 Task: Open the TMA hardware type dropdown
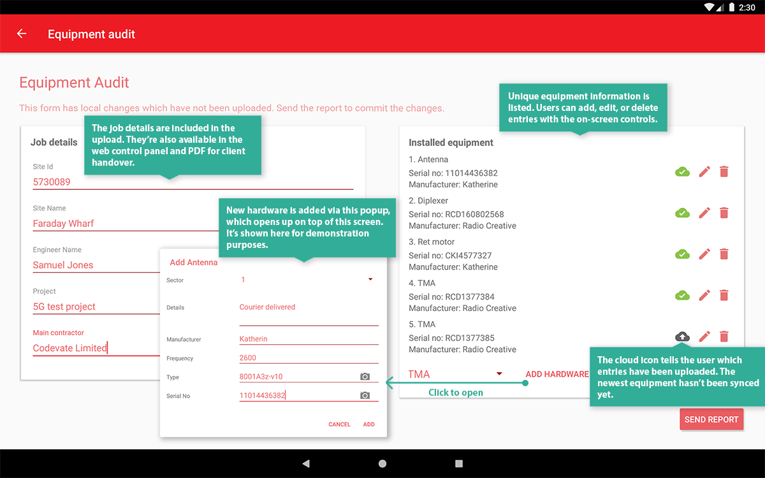(456, 374)
